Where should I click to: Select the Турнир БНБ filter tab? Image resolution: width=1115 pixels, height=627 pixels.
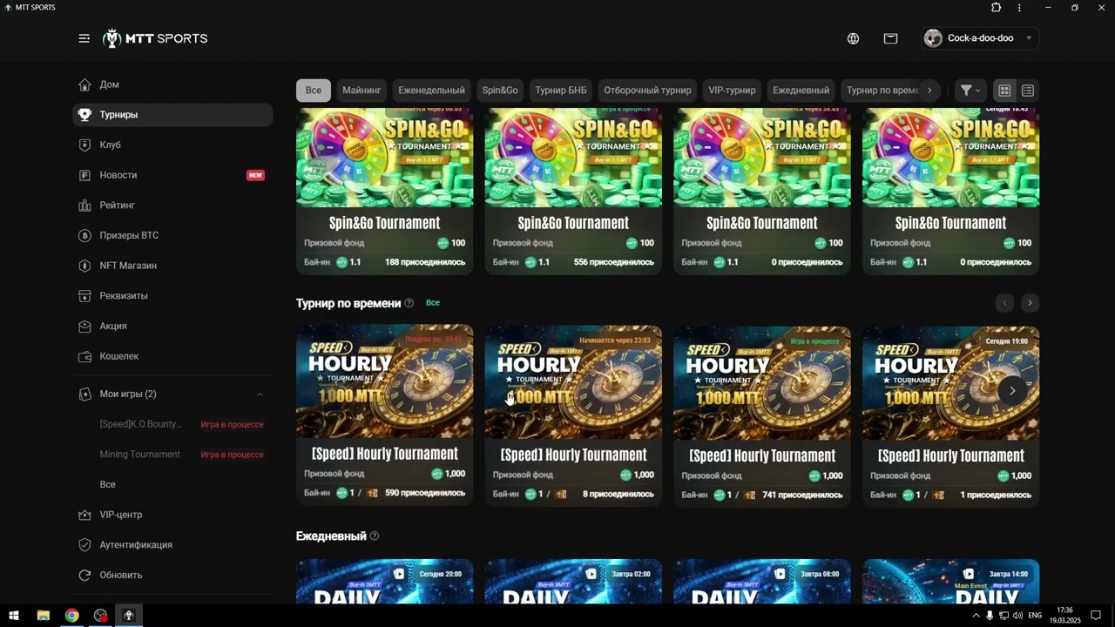point(561,91)
